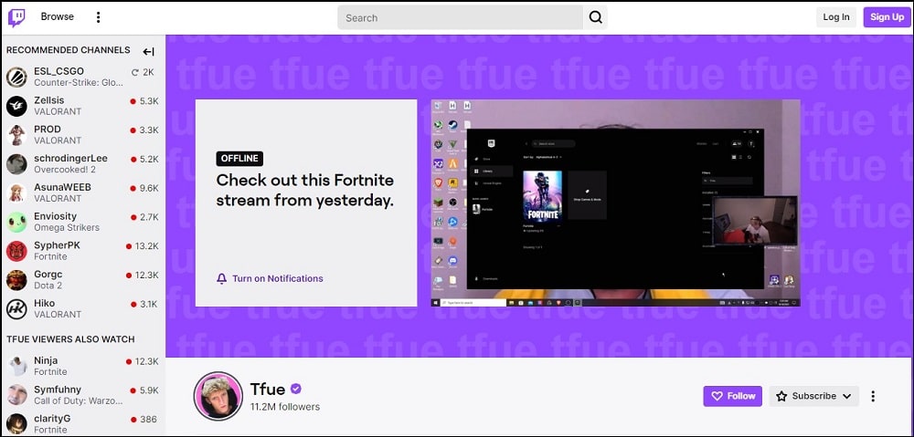Click the OFFLINE status badge
This screenshot has height=437, width=914.
pyautogui.click(x=239, y=159)
